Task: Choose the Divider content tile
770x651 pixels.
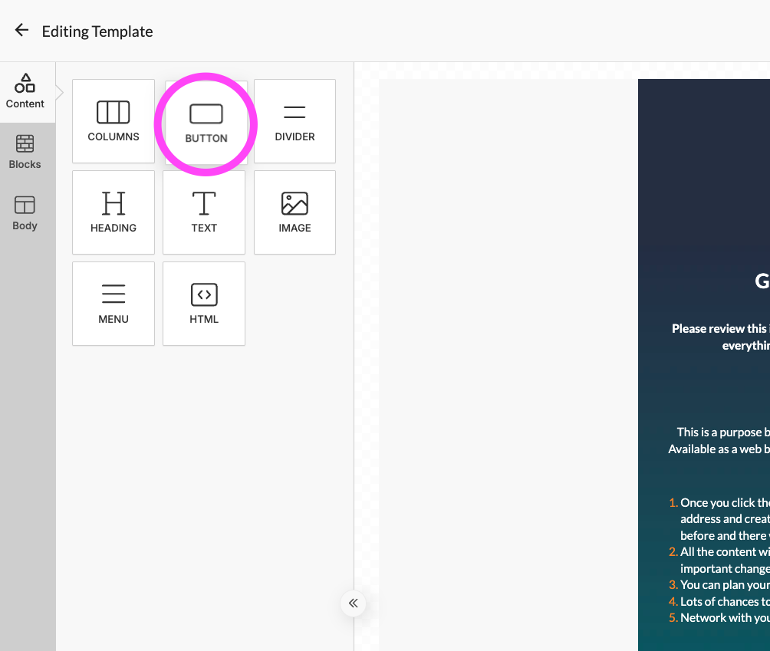Action: [x=295, y=121]
